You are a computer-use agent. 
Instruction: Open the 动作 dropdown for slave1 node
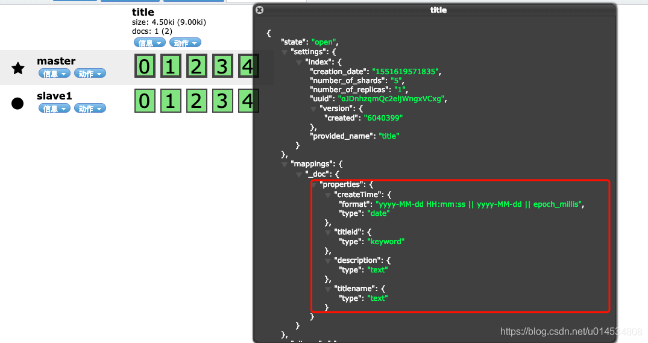click(90, 109)
